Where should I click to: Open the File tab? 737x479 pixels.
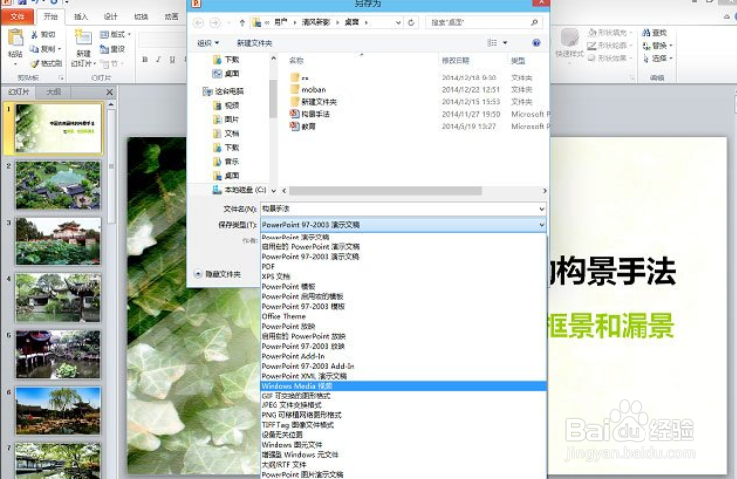[17, 17]
